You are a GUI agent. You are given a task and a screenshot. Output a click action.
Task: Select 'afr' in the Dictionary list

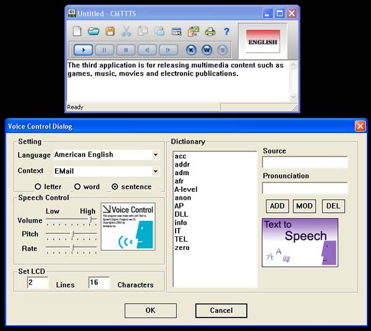point(179,181)
